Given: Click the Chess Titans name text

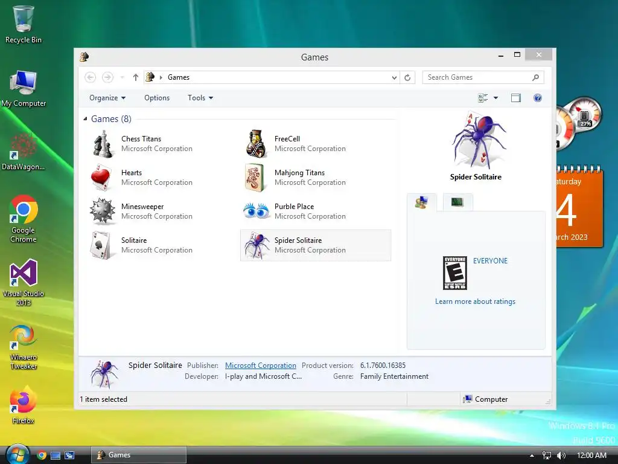Looking at the screenshot, I should click(141, 139).
